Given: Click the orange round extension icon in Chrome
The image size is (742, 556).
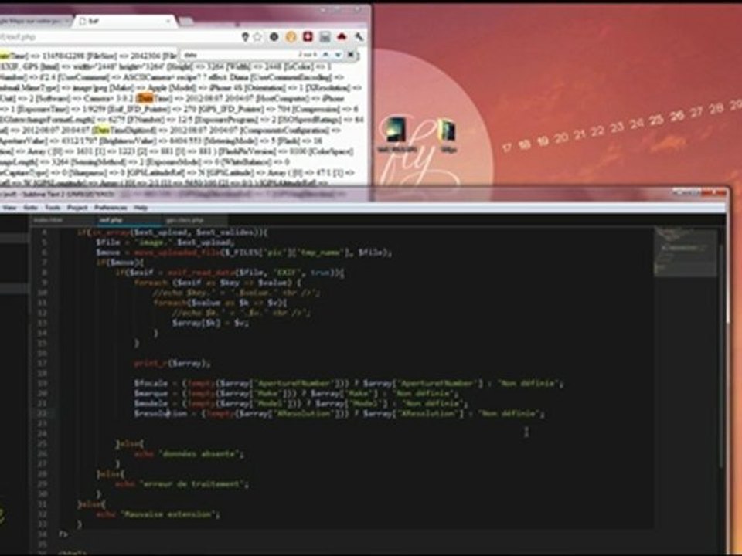Looking at the screenshot, I should 291,37.
